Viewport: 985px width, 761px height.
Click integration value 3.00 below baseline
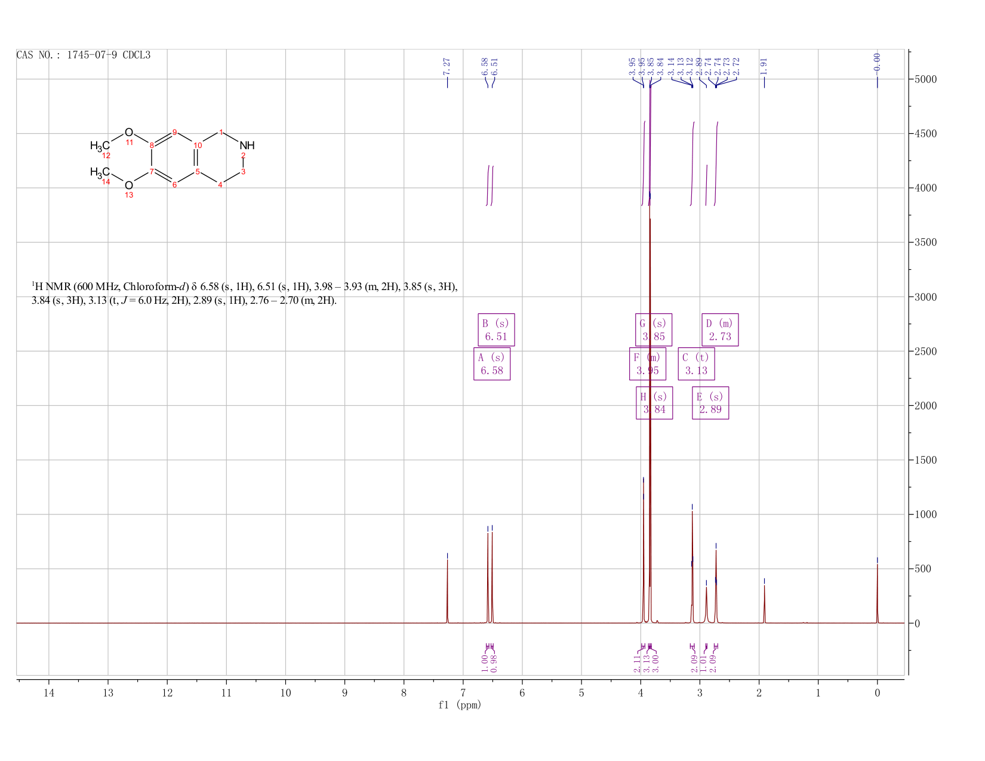(x=655, y=663)
